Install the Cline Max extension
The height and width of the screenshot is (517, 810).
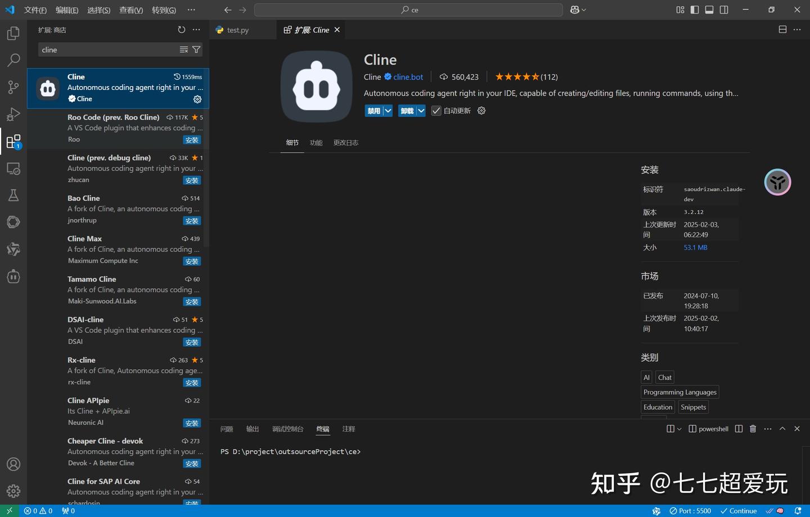click(192, 261)
